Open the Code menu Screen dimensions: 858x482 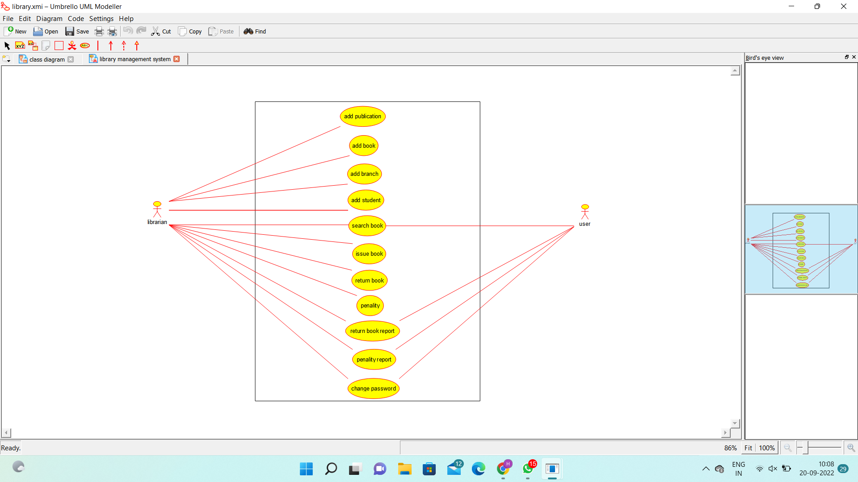pos(76,19)
